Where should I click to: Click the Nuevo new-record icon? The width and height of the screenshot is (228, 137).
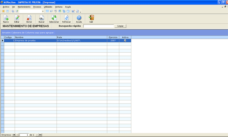[6, 18]
